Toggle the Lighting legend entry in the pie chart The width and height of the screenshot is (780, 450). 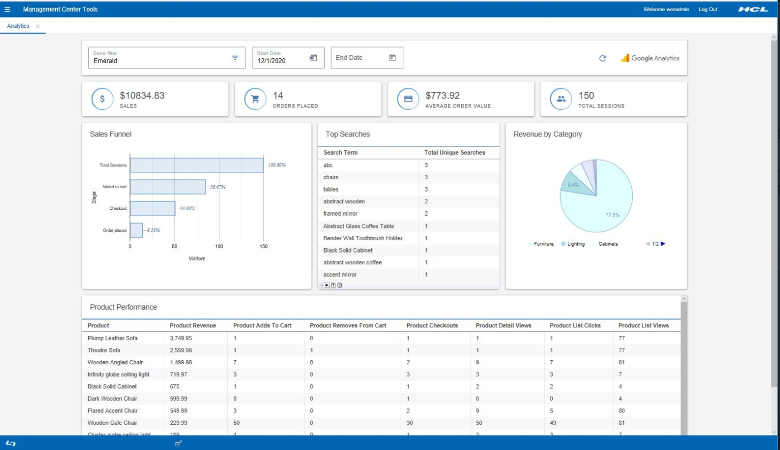pyautogui.click(x=573, y=244)
